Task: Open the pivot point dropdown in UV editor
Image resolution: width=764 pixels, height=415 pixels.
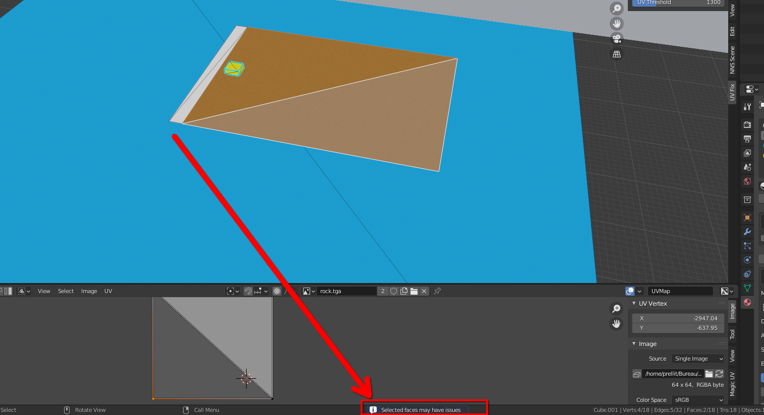Action: point(231,291)
